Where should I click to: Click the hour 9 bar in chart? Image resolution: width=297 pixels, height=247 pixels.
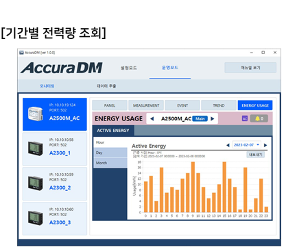pyautogui.click(x=193, y=187)
